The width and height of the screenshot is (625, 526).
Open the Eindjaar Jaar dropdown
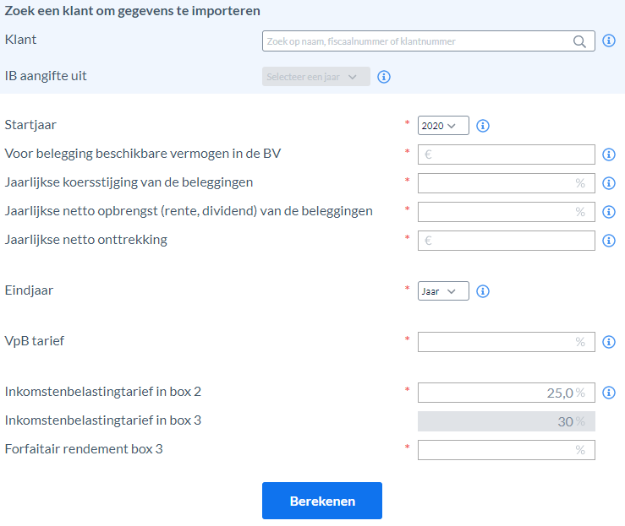[x=443, y=291]
